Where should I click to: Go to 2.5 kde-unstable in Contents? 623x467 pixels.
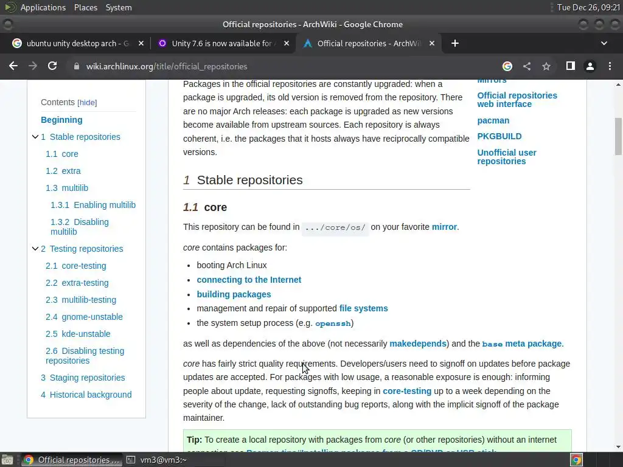(x=78, y=334)
